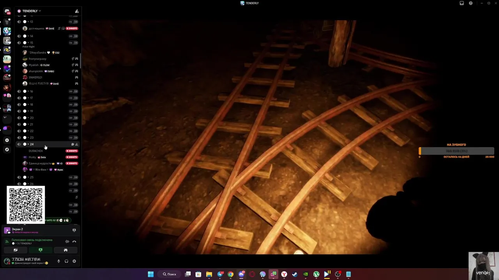Toggle camera video button

pos(16,250)
